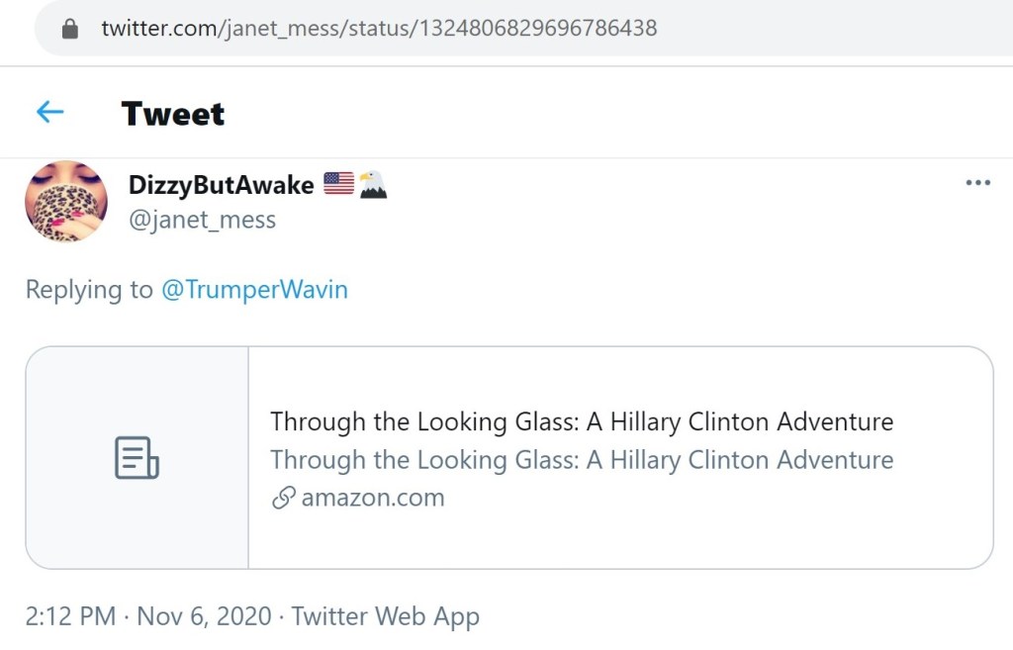1013x650 pixels.
Task: Click the gray card description text
Action: coord(582,460)
